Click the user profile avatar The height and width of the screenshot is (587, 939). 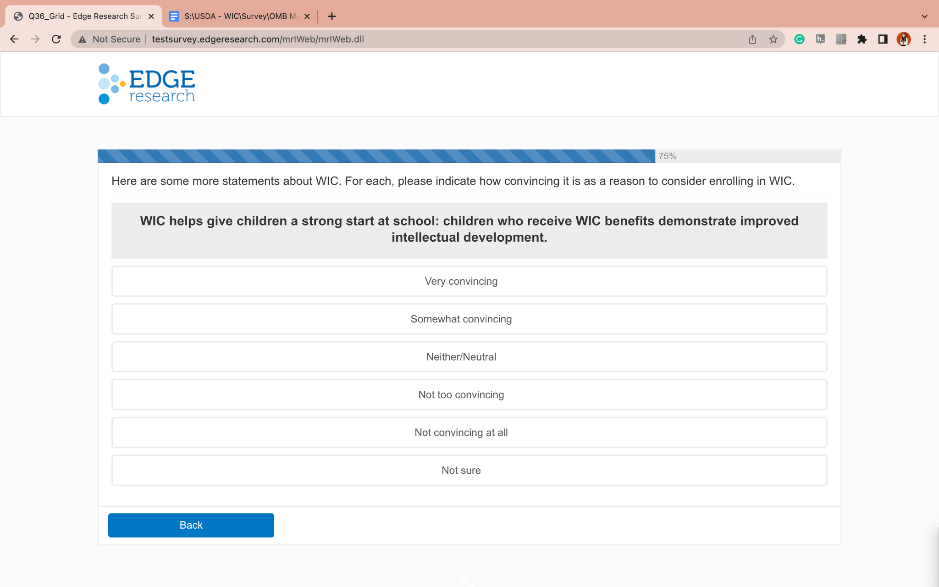point(904,39)
